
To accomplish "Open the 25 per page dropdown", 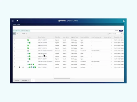I will (25, 81).
